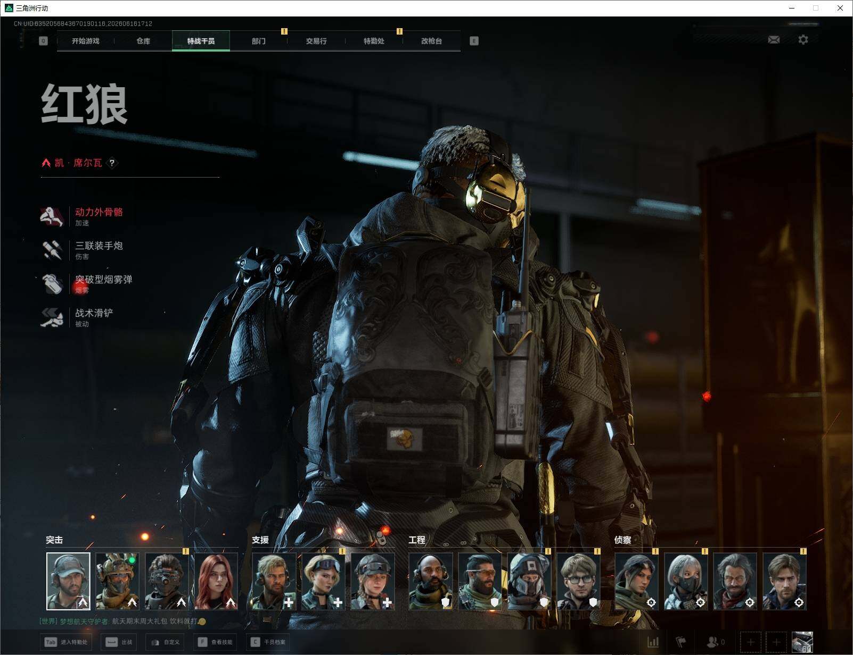
Task: Select the blond bearded support operator portrait
Action: 274,581
